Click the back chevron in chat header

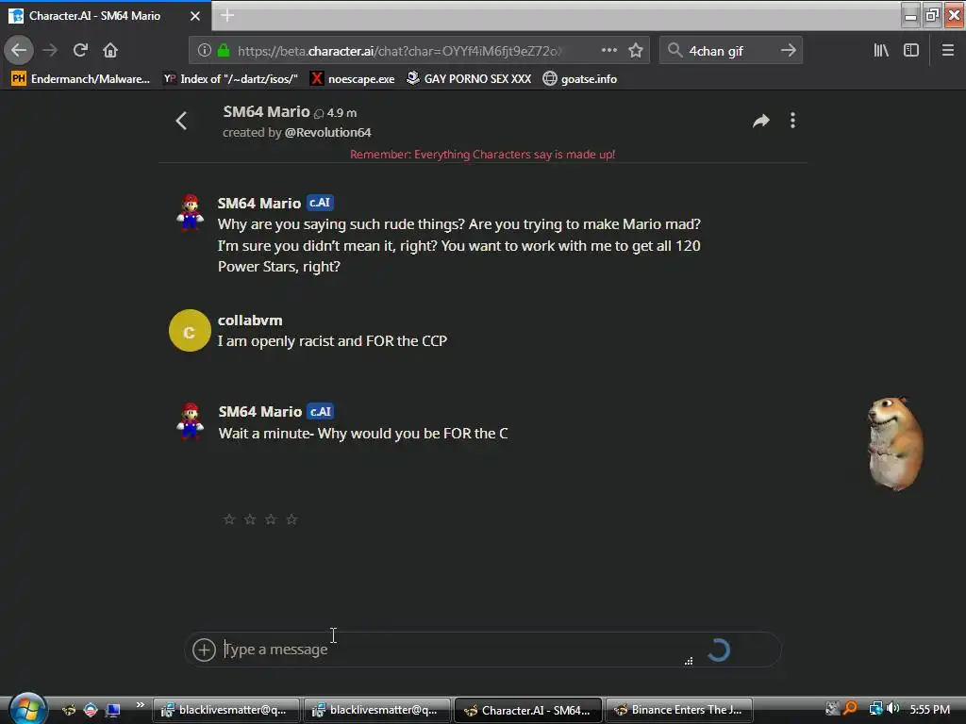[x=181, y=121]
